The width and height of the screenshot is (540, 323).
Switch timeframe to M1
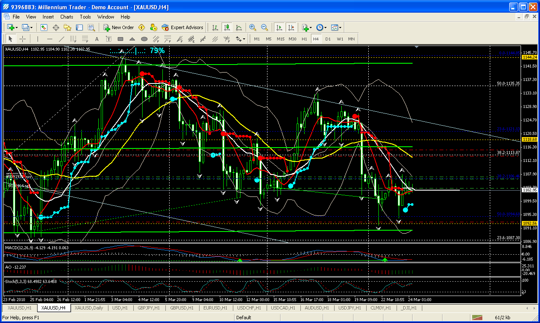(257, 39)
